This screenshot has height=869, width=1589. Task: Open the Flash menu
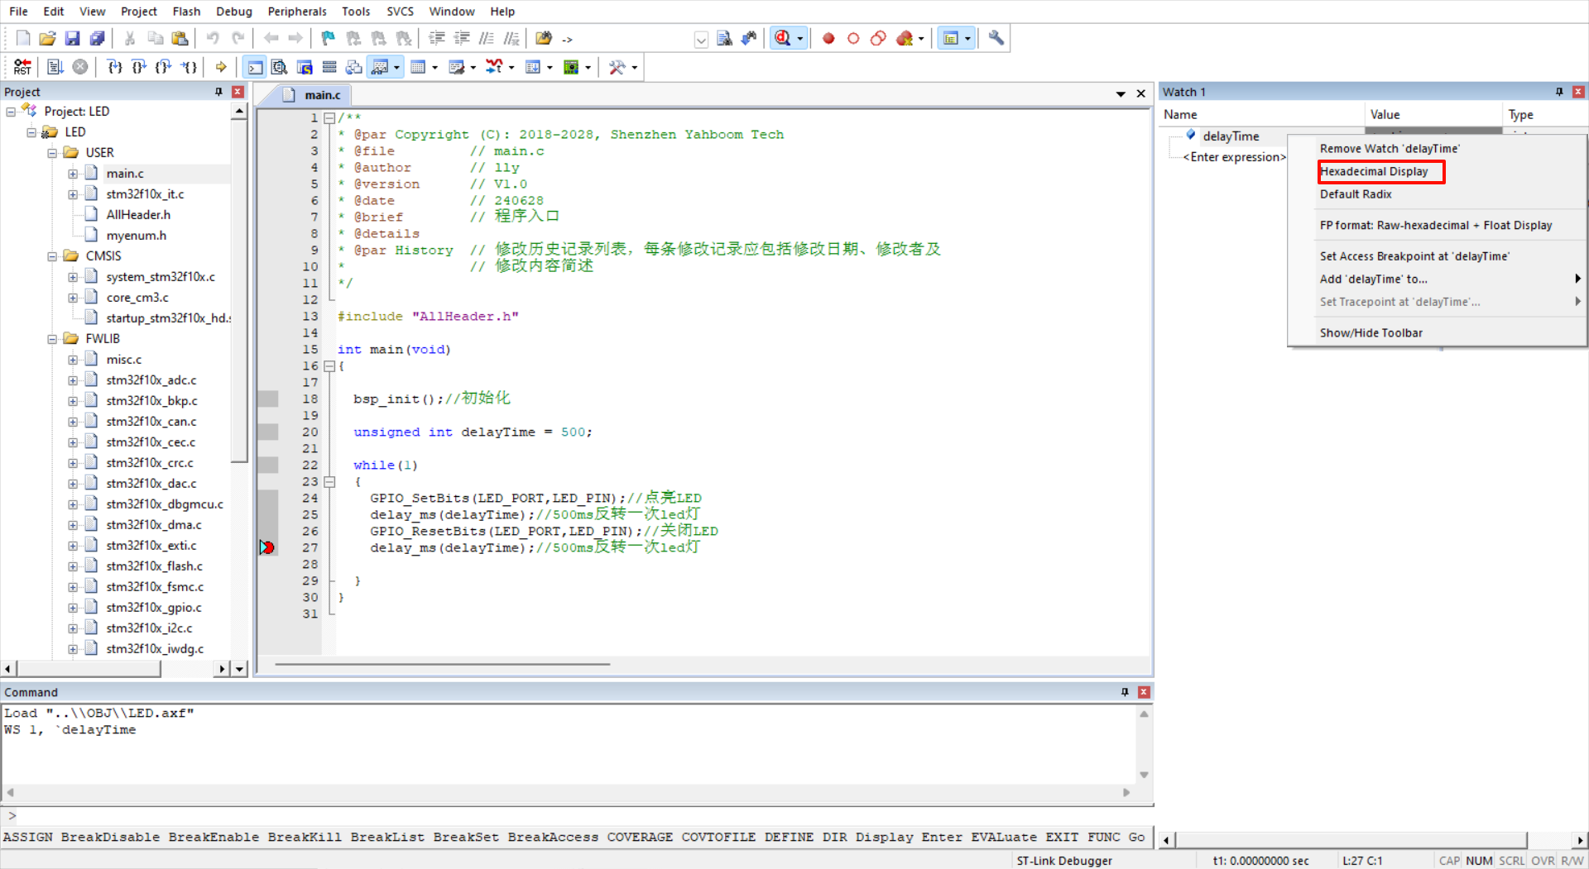[x=186, y=11]
